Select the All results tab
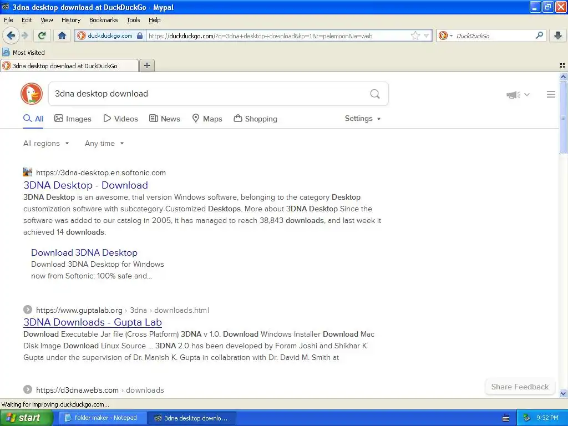This screenshot has width=568, height=426. click(x=33, y=119)
